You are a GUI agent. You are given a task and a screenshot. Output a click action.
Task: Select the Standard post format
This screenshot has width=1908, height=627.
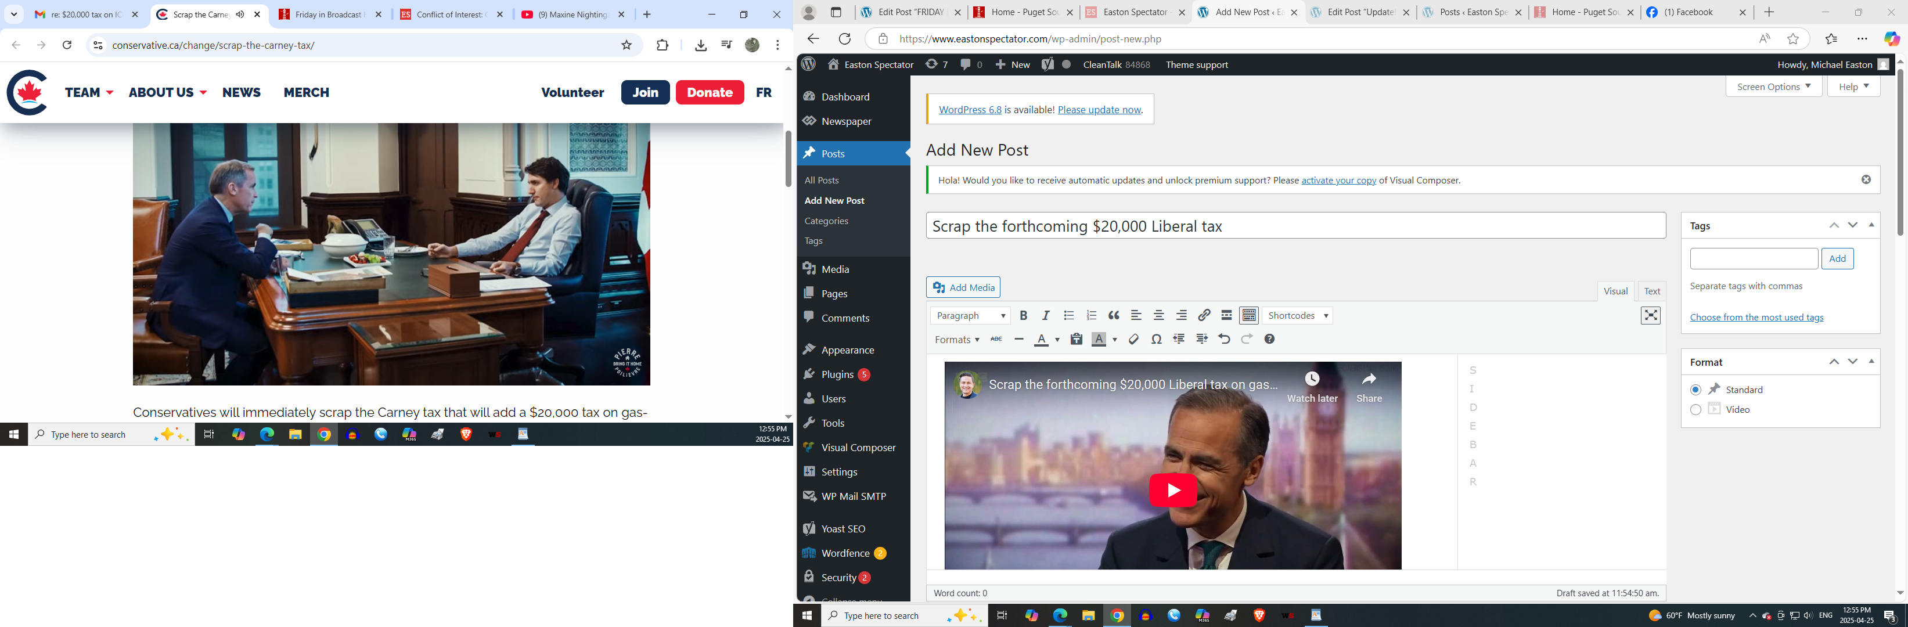coord(1695,390)
